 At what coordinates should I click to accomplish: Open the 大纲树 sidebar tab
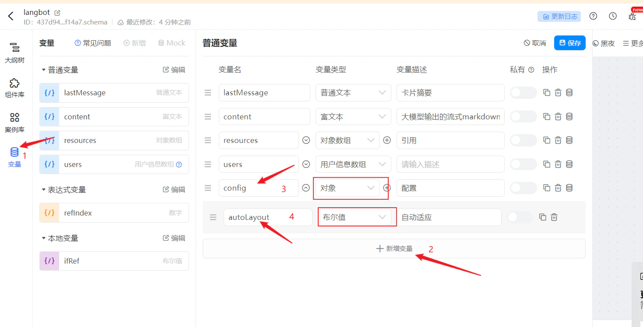[14, 53]
